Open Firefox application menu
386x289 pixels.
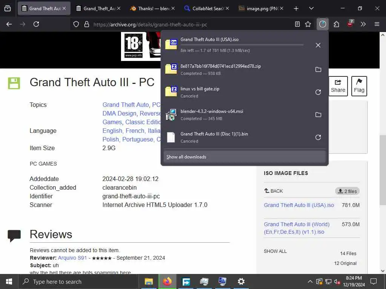pyautogui.click(x=377, y=24)
